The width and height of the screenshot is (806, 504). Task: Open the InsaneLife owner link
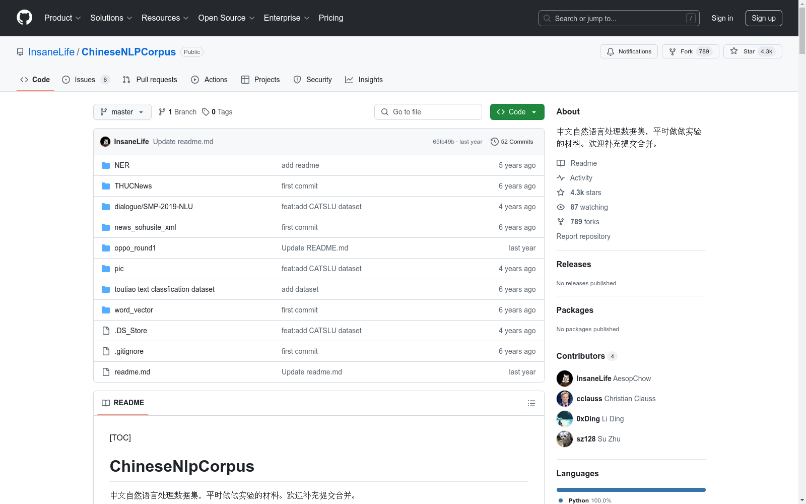click(51, 52)
